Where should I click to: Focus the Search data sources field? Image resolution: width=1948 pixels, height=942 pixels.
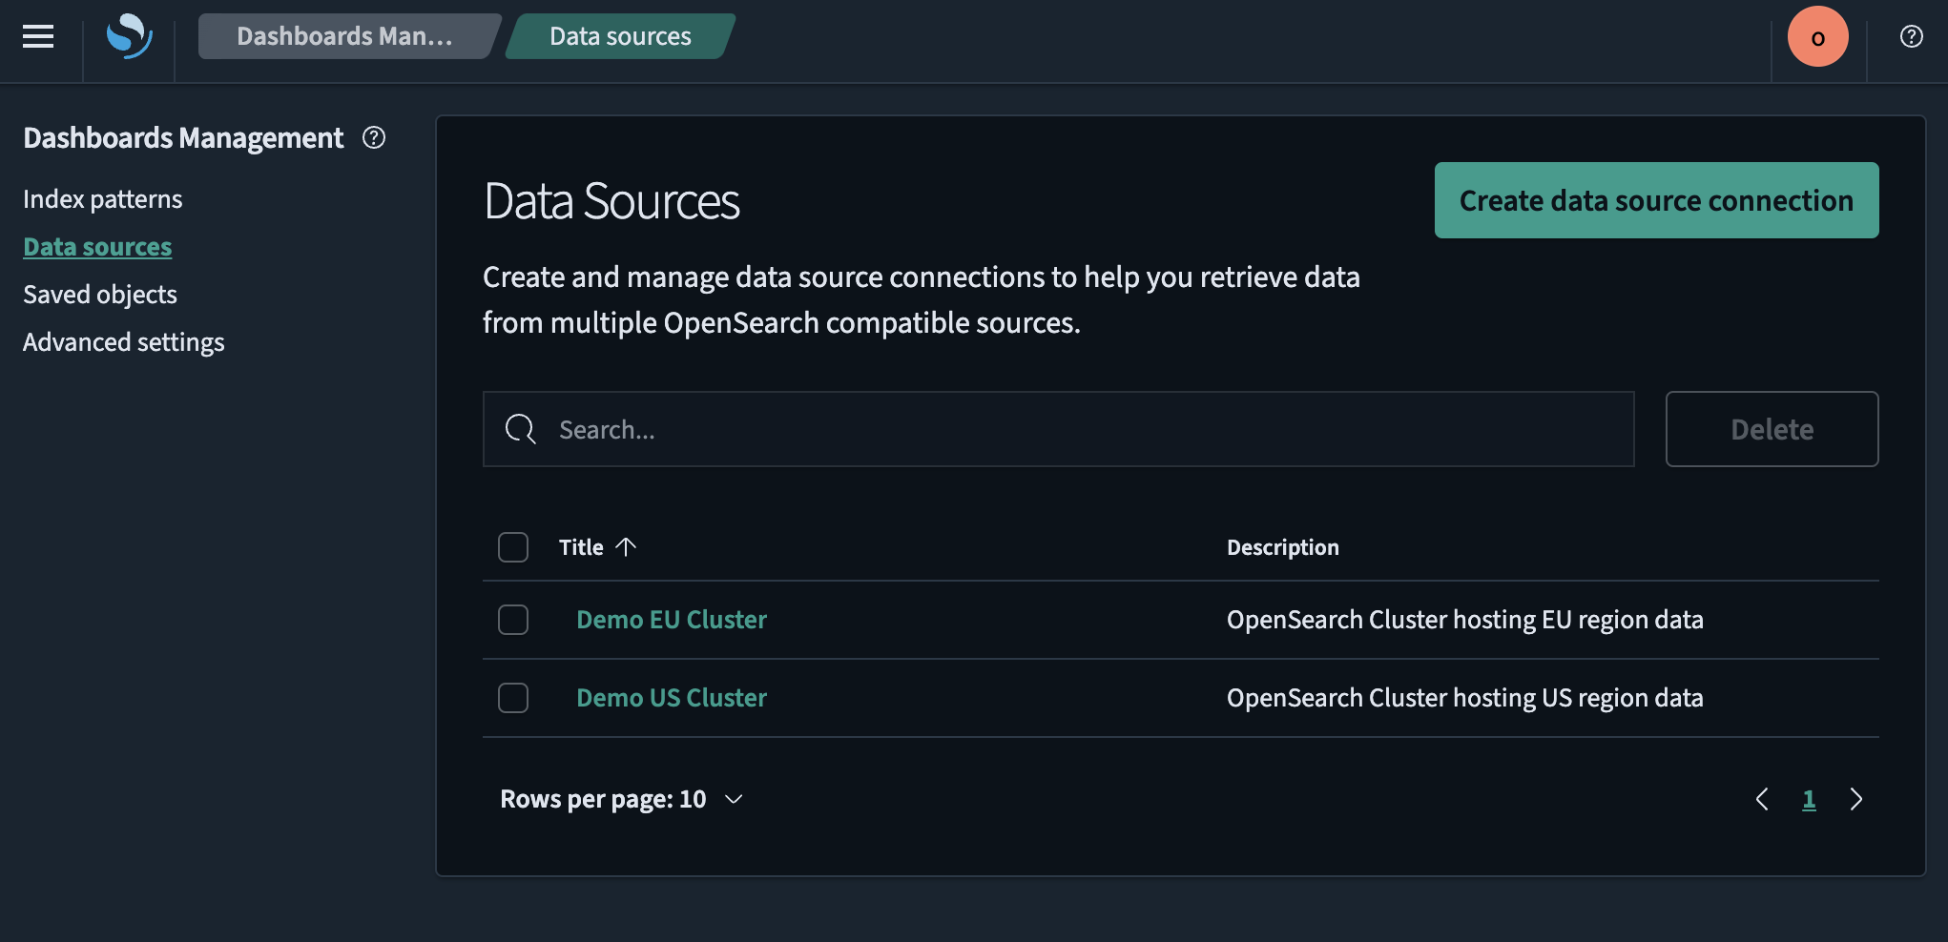(1058, 429)
